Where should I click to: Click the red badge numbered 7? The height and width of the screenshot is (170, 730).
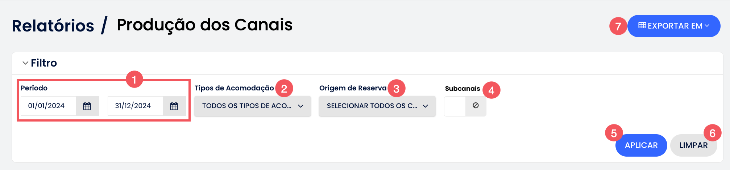pos(618,26)
